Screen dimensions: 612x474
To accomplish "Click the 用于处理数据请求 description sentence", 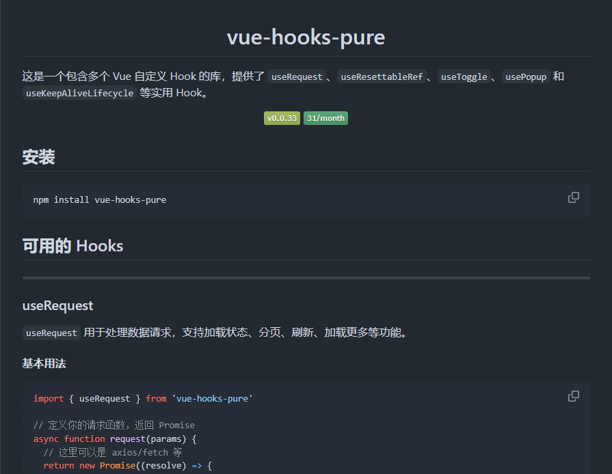I will [247, 333].
